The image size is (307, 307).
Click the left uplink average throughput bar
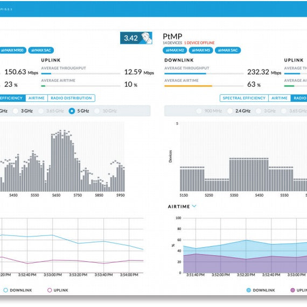click(81, 74)
